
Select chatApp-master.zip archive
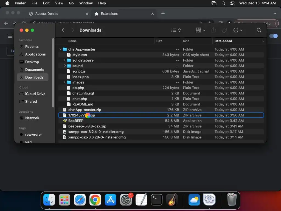pos(161,110)
